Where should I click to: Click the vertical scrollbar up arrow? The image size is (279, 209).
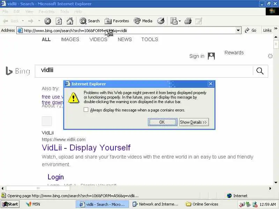[276, 37]
